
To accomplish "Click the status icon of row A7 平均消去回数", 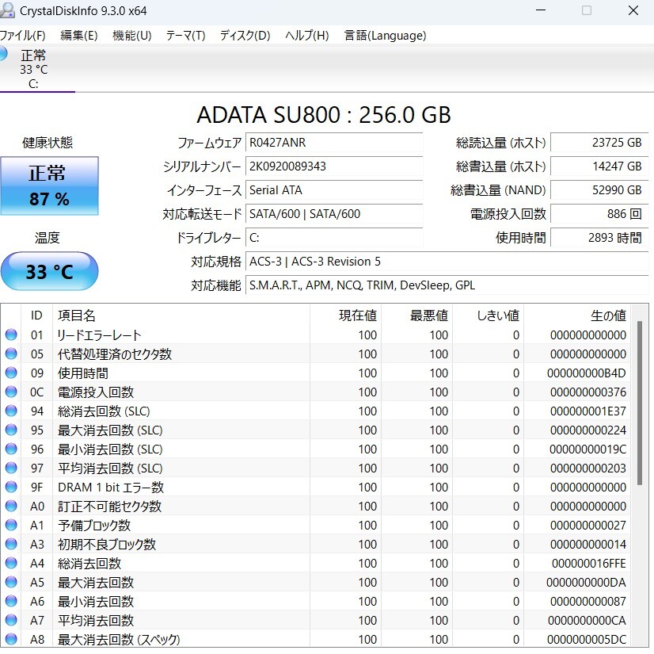I will [11, 621].
